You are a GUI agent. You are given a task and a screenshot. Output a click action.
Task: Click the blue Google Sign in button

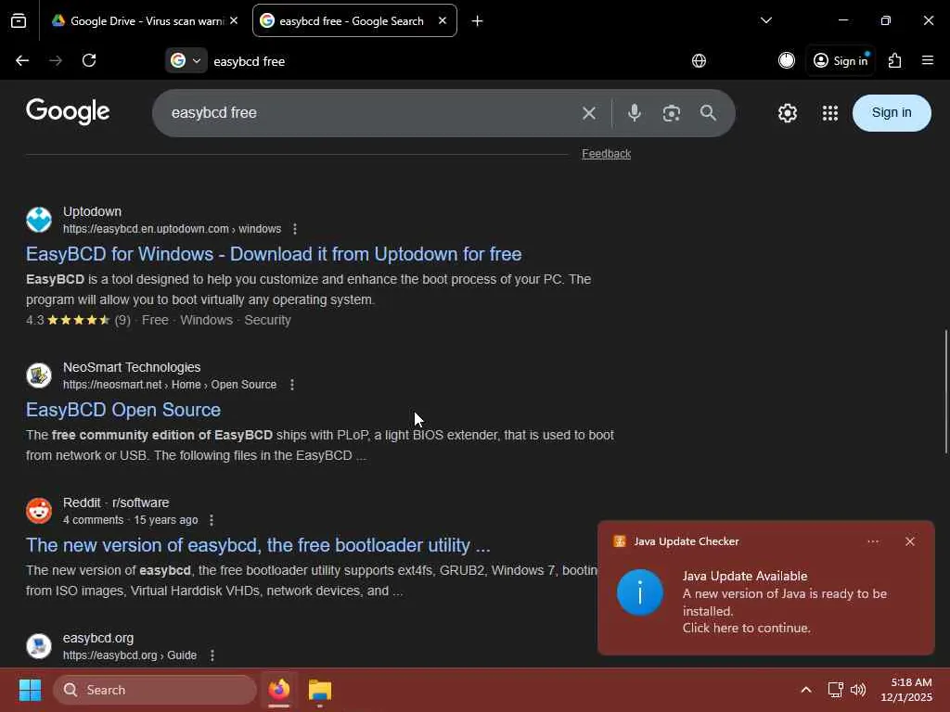coord(892,112)
